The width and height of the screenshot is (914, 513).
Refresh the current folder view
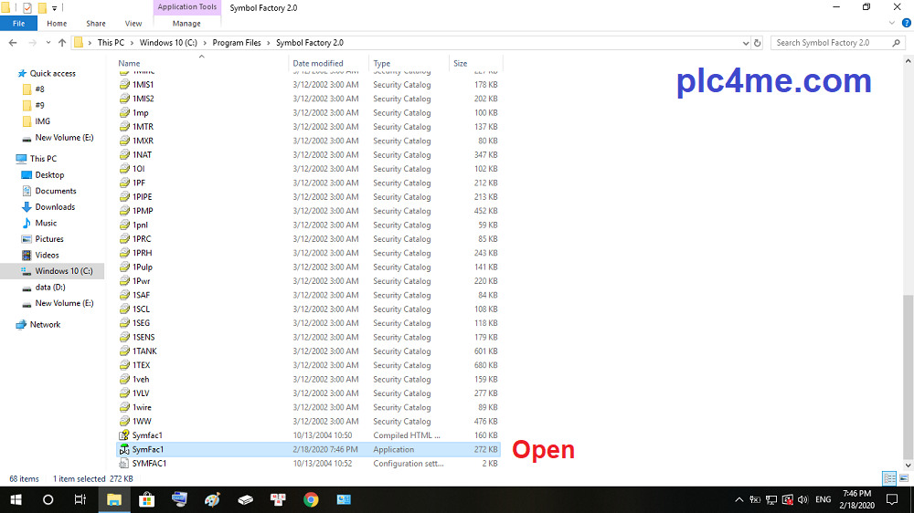(x=757, y=43)
